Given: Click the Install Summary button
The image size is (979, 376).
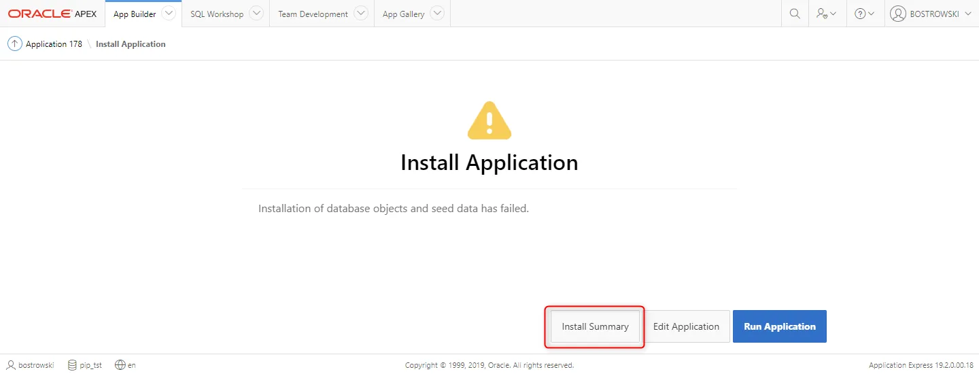Looking at the screenshot, I should click(x=595, y=326).
